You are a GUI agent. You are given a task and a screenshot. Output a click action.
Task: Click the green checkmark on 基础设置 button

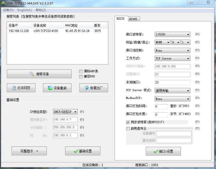76,151
